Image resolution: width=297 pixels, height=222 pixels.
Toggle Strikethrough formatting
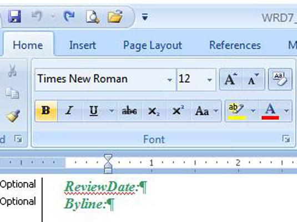tap(129, 111)
